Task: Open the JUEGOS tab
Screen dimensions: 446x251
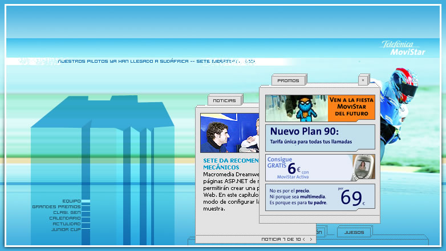Action: point(354,232)
